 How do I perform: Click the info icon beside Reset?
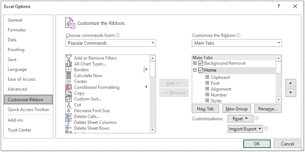257,118
